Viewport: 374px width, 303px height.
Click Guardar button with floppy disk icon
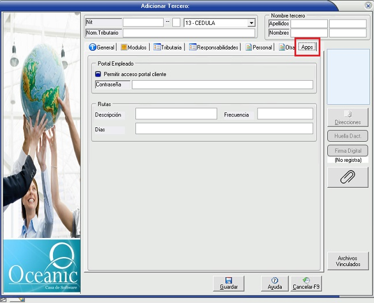229,283
